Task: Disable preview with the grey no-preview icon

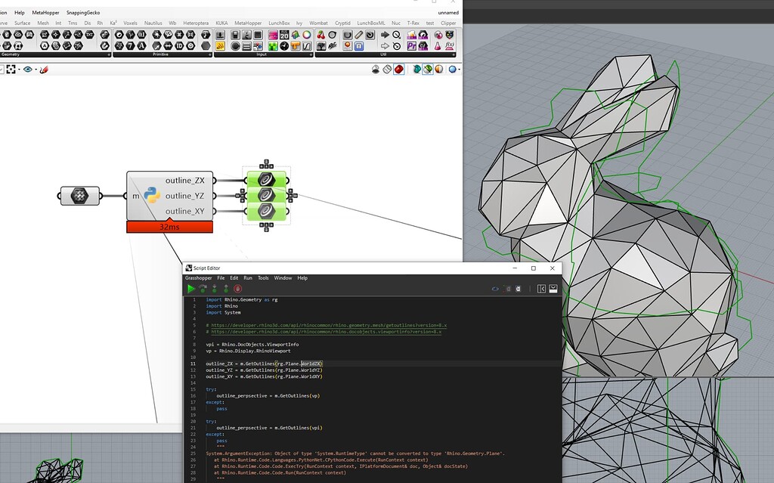Action: coord(376,69)
